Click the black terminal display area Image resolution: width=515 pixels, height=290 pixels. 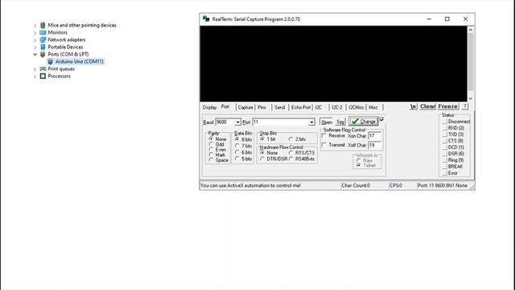333,64
